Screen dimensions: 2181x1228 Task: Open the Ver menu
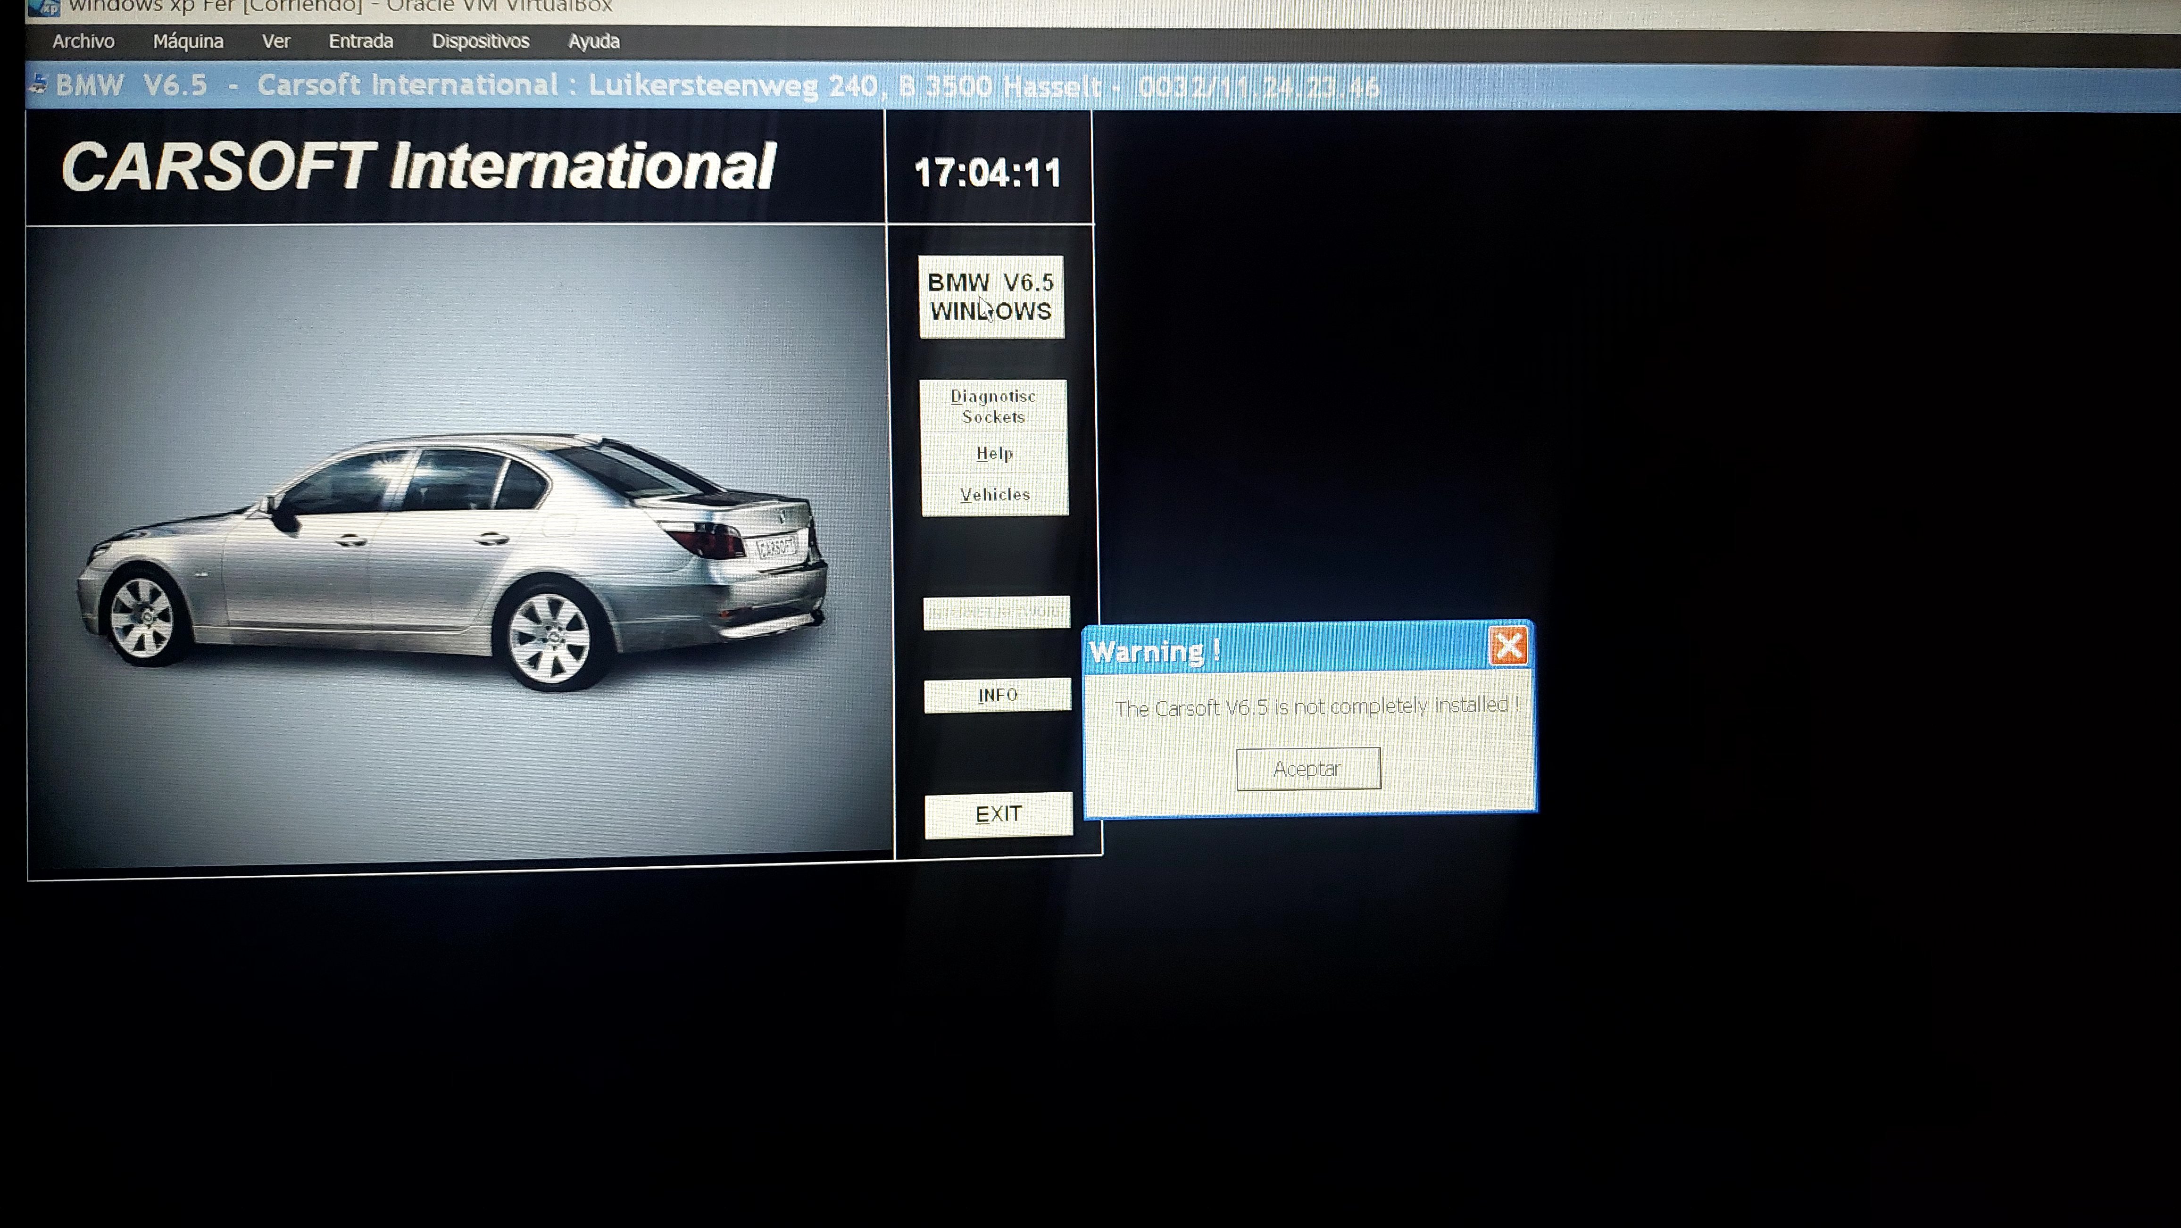pyautogui.click(x=276, y=41)
